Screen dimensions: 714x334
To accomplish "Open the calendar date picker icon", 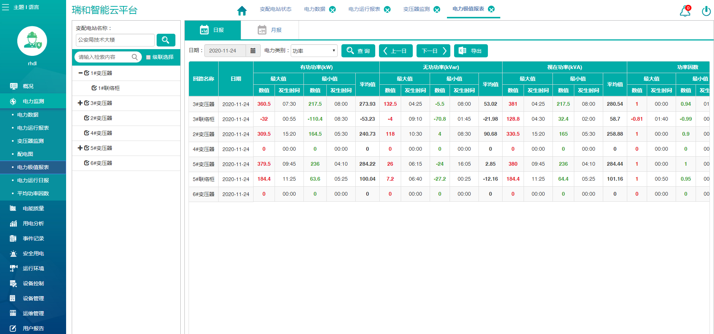I will tap(253, 51).
